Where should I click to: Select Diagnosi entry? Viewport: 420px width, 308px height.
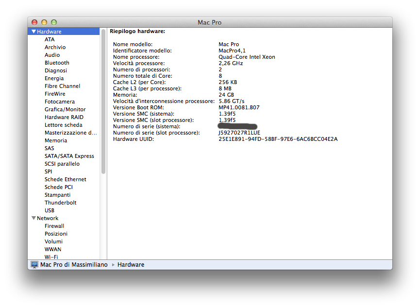pyautogui.click(x=56, y=70)
